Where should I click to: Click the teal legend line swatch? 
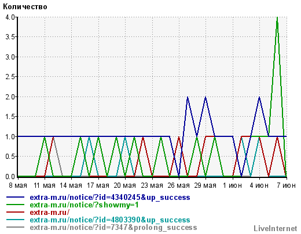pos(15,220)
